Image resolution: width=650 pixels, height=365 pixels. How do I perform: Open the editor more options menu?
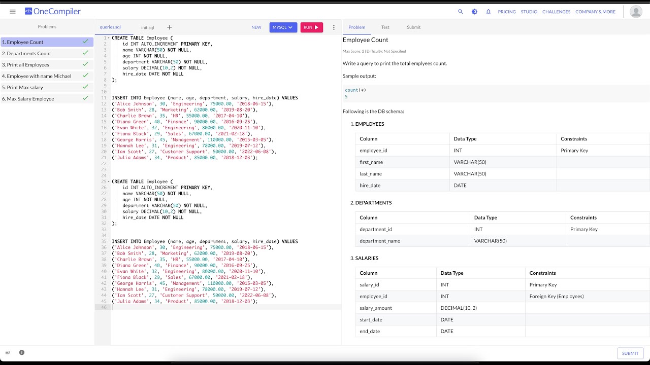pyautogui.click(x=334, y=27)
